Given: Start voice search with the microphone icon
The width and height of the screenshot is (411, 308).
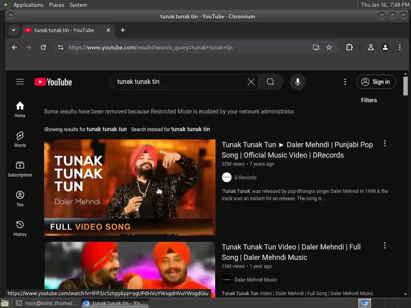Looking at the screenshot, I should (297, 82).
